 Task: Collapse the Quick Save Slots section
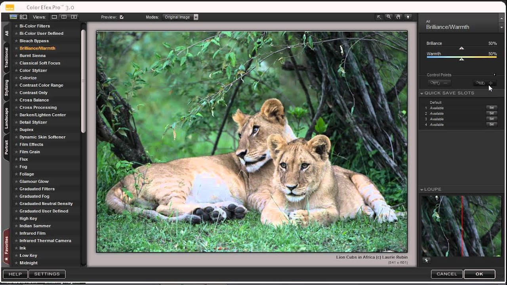(x=422, y=93)
